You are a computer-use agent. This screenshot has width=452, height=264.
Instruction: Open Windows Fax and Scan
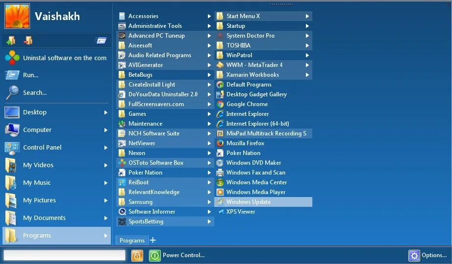click(263, 173)
